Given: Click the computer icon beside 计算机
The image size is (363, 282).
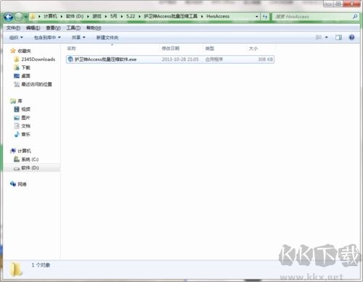Looking at the screenshot, I should (13, 151).
